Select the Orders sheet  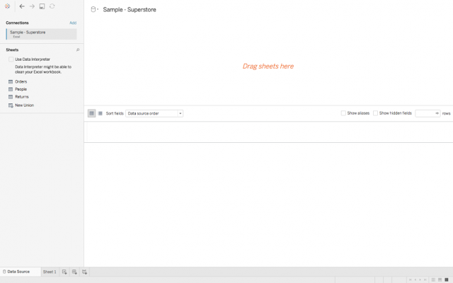point(21,82)
